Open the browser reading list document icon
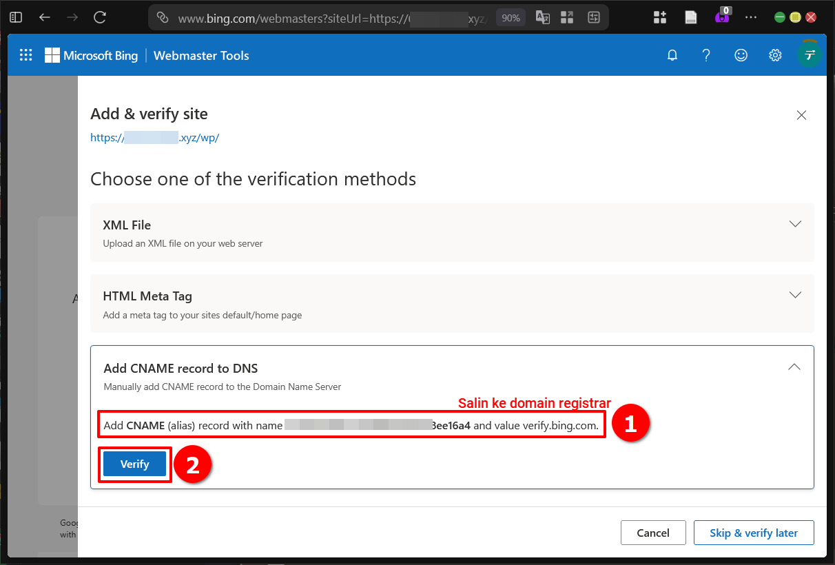Viewport: 835px width, 565px height. (690, 17)
